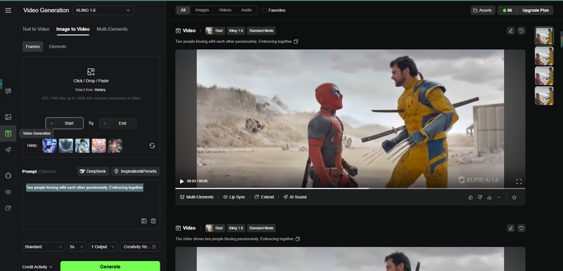Select image from History link

point(100,90)
